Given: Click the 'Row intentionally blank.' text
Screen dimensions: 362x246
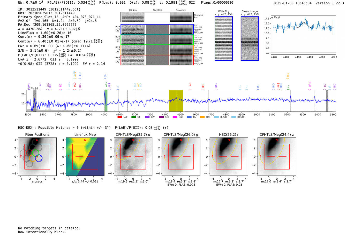Looking at the screenshot, I should 42,232.
